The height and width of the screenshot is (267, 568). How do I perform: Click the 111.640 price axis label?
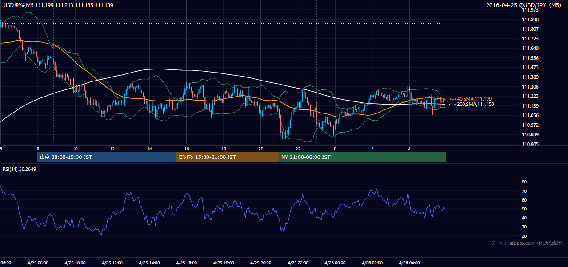(x=530, y=48)
